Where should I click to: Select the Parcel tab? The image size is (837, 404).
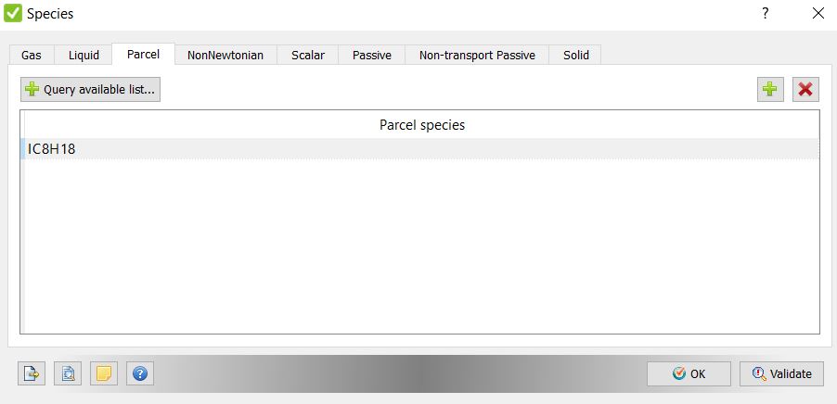[x=143, y=55]
